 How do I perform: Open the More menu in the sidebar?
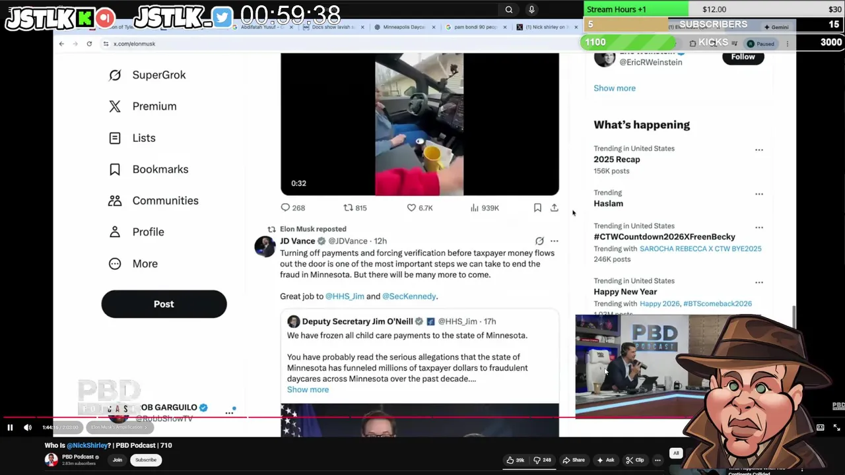133,263
